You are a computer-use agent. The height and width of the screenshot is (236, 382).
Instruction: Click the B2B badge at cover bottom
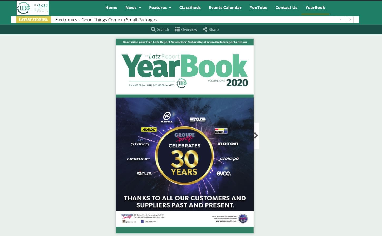pyautogui.click(x=243, y=219)
